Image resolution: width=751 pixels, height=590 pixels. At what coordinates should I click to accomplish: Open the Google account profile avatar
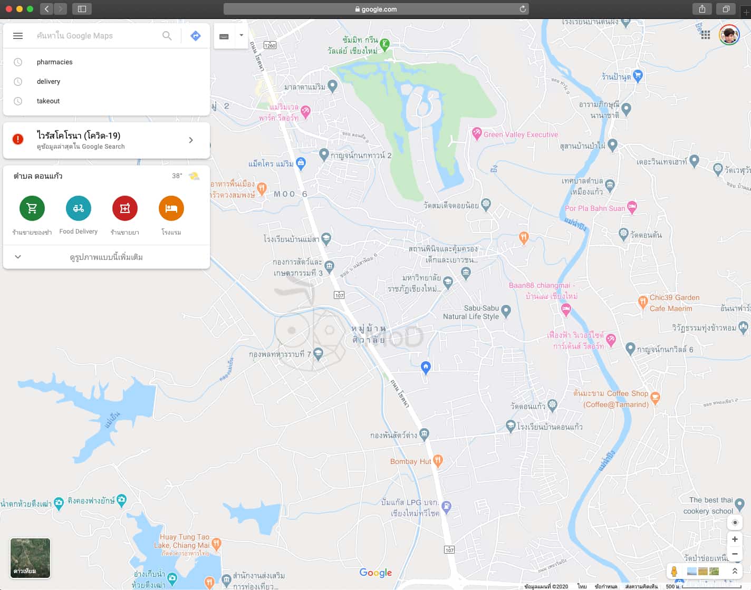[729, 34]
